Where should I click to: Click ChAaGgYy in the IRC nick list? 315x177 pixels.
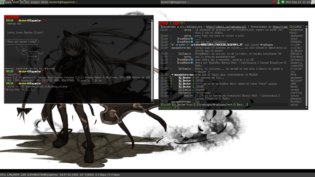click(296, 42)
